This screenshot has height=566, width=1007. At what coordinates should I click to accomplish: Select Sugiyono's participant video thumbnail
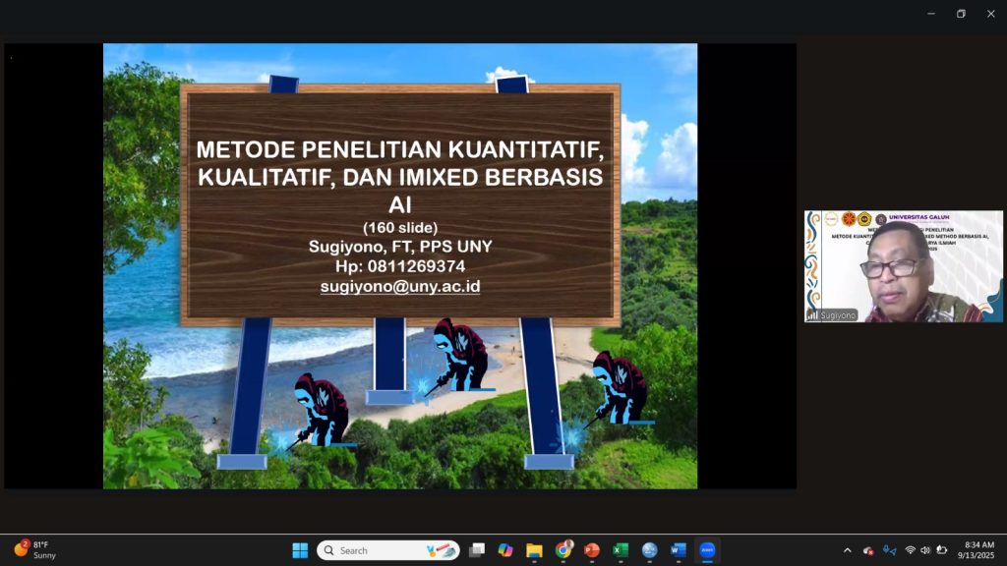point(903,266)
